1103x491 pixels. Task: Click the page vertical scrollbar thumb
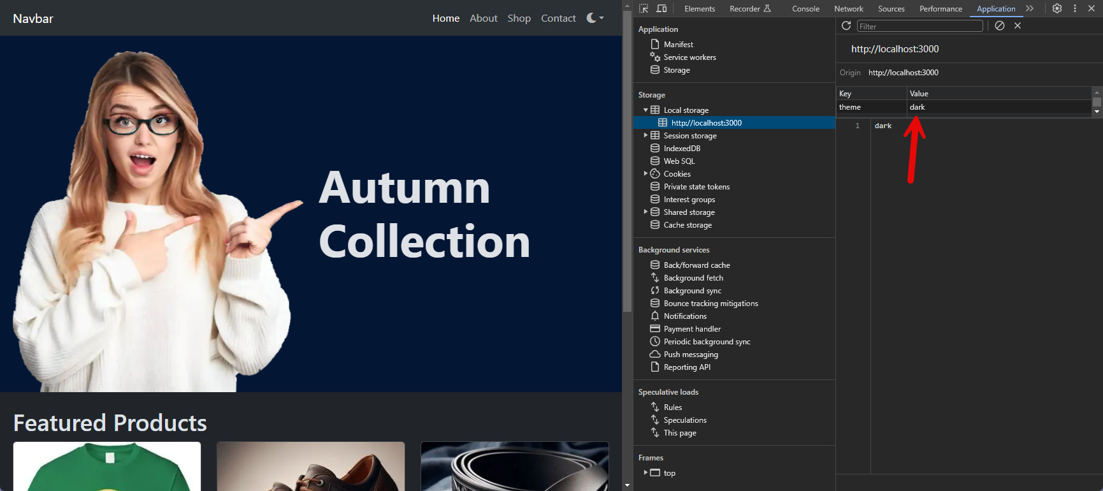click(627, 163)
